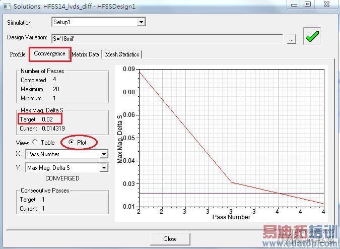Click the Number of Passes group label
This screenshot has width=340, height=249.
[x=42, y=71]
